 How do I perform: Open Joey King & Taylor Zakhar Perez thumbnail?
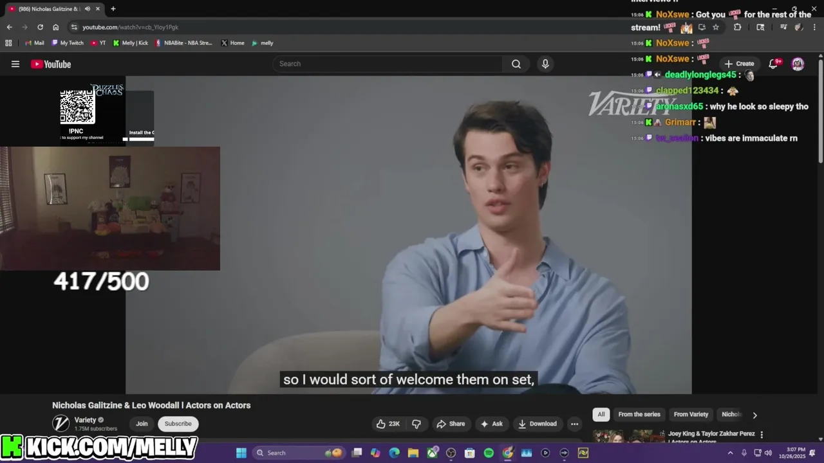[x=629, y=437]
